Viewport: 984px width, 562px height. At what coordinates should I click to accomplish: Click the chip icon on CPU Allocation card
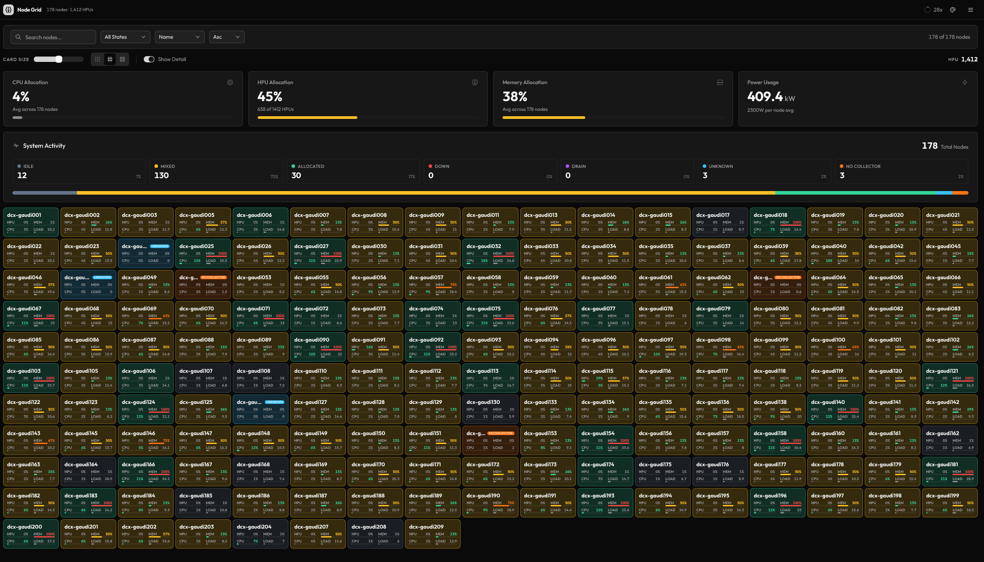click(230, 82)
